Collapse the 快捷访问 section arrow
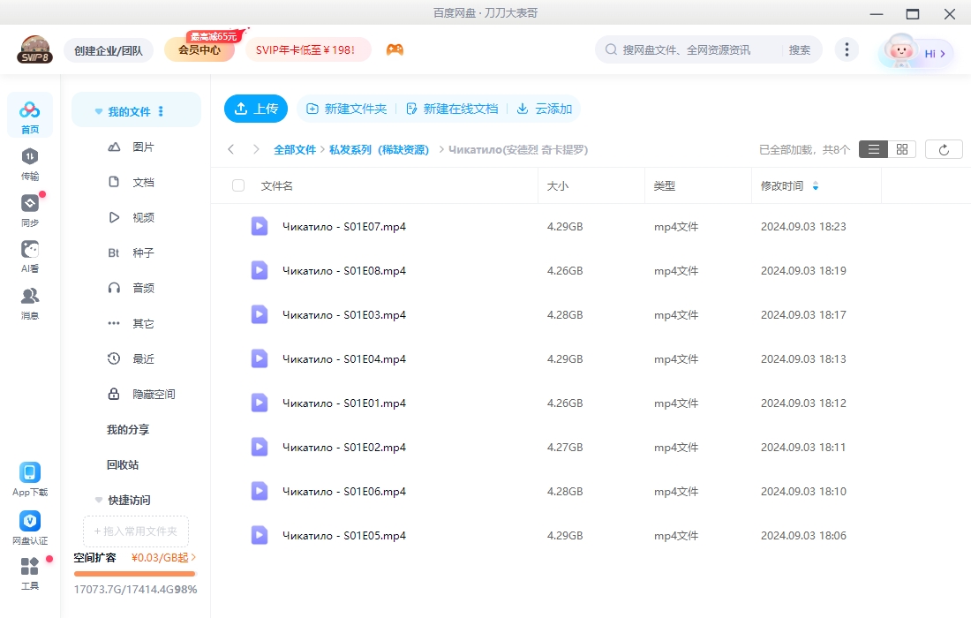This screenshot has height=618, width=971. [x=99, y=500]
